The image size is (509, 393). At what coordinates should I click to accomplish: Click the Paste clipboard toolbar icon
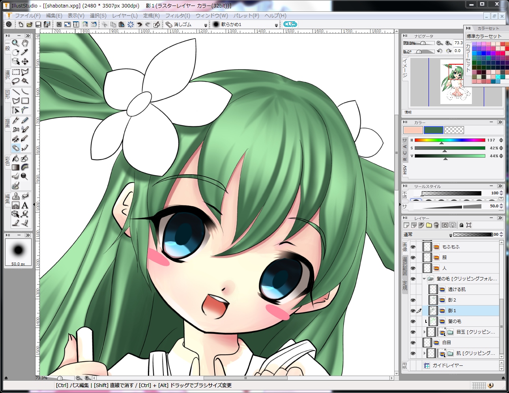(121, 24)
